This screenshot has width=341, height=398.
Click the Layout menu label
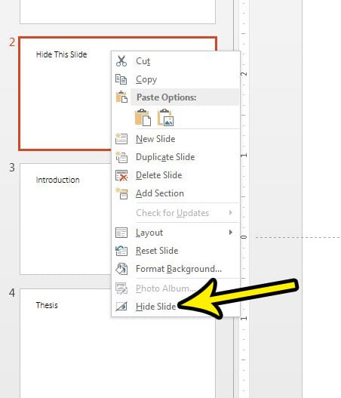pos(149,233)
